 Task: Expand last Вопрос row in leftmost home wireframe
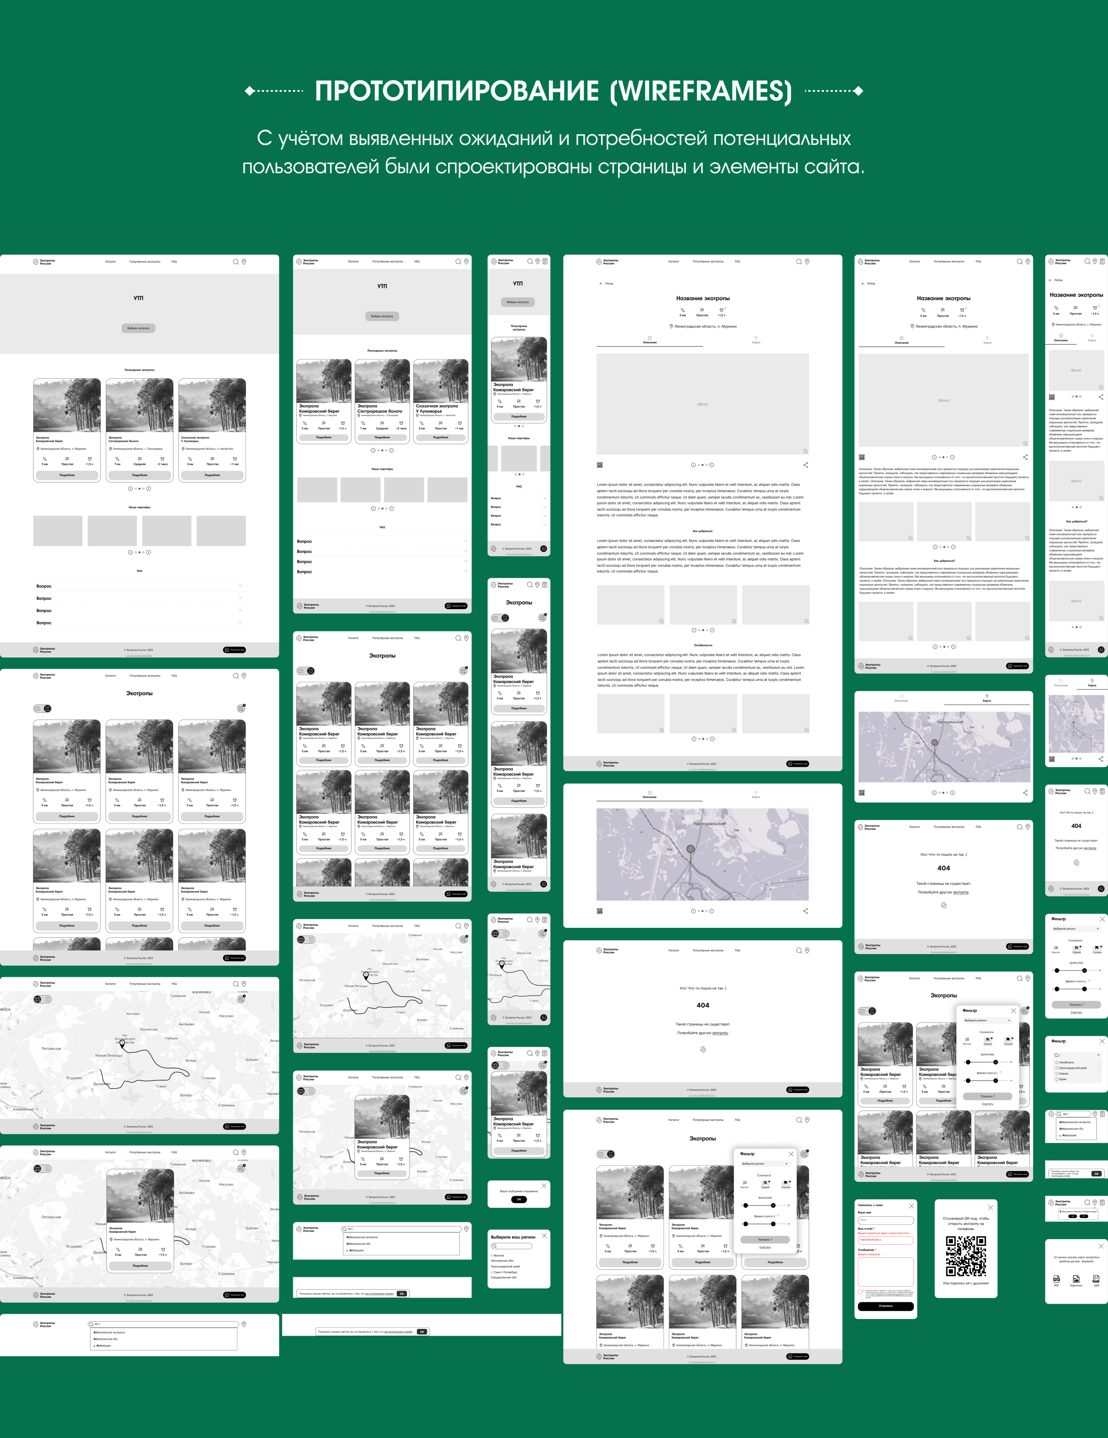click(240, 623)
